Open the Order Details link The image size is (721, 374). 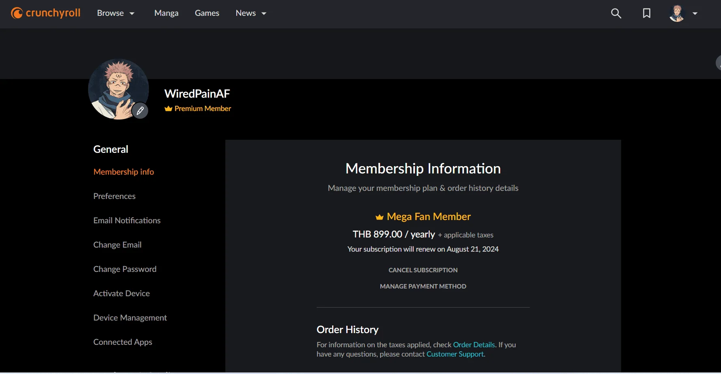point(474,345)
